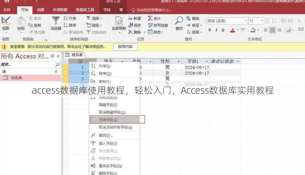Click the 合计 (Totals) sigma icon
Viewport: 305px width, 175px height.
pyautogui.click(x=150, y=18)
